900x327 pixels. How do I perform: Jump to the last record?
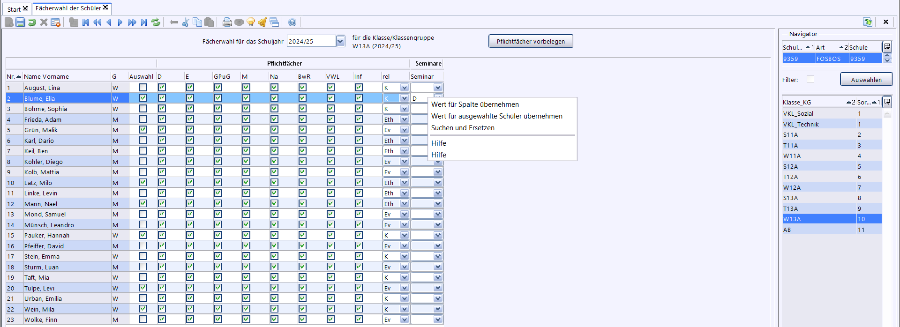tap(144, 22)
